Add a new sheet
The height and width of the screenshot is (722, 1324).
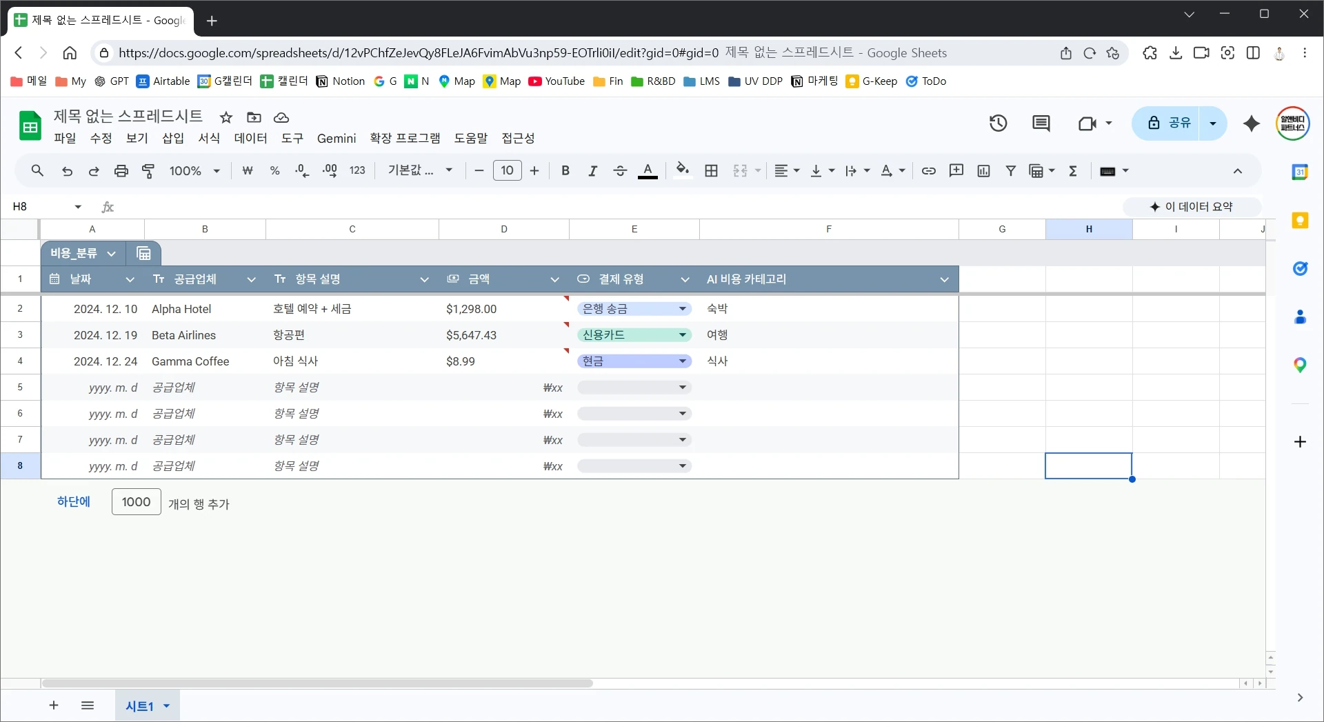coord(54,705)
